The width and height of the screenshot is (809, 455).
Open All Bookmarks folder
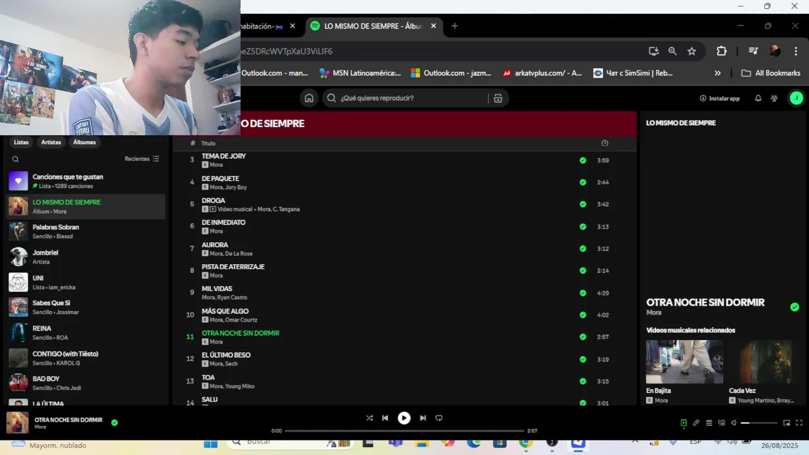pos(770,73)
